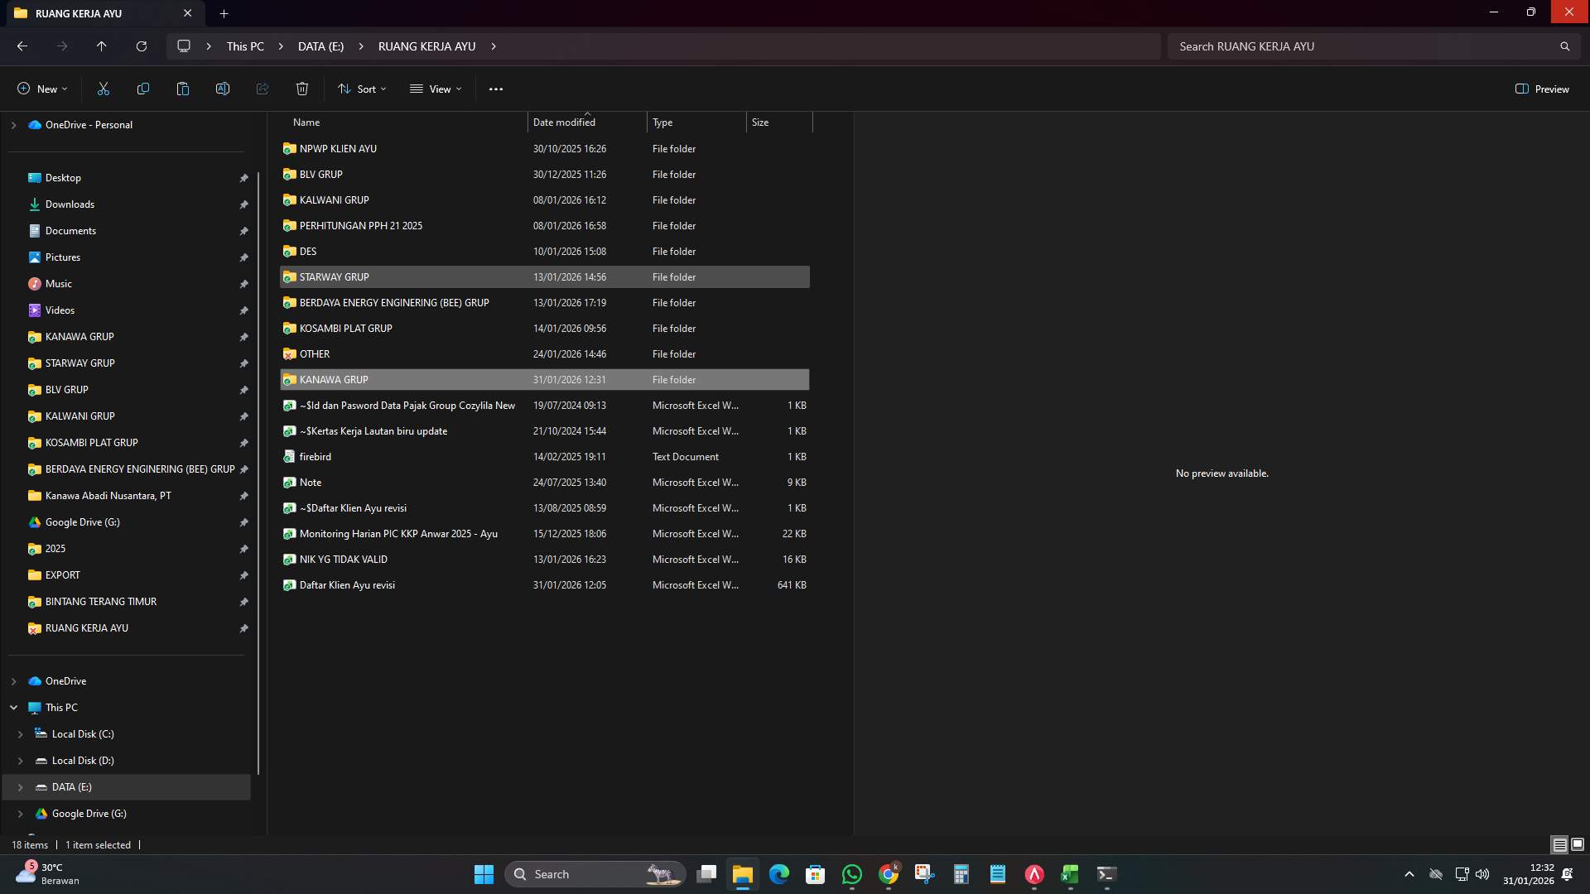Open the See more ellipsis menu
Viewport: 1590px width, 894px height.
click(x=495, y=89)
